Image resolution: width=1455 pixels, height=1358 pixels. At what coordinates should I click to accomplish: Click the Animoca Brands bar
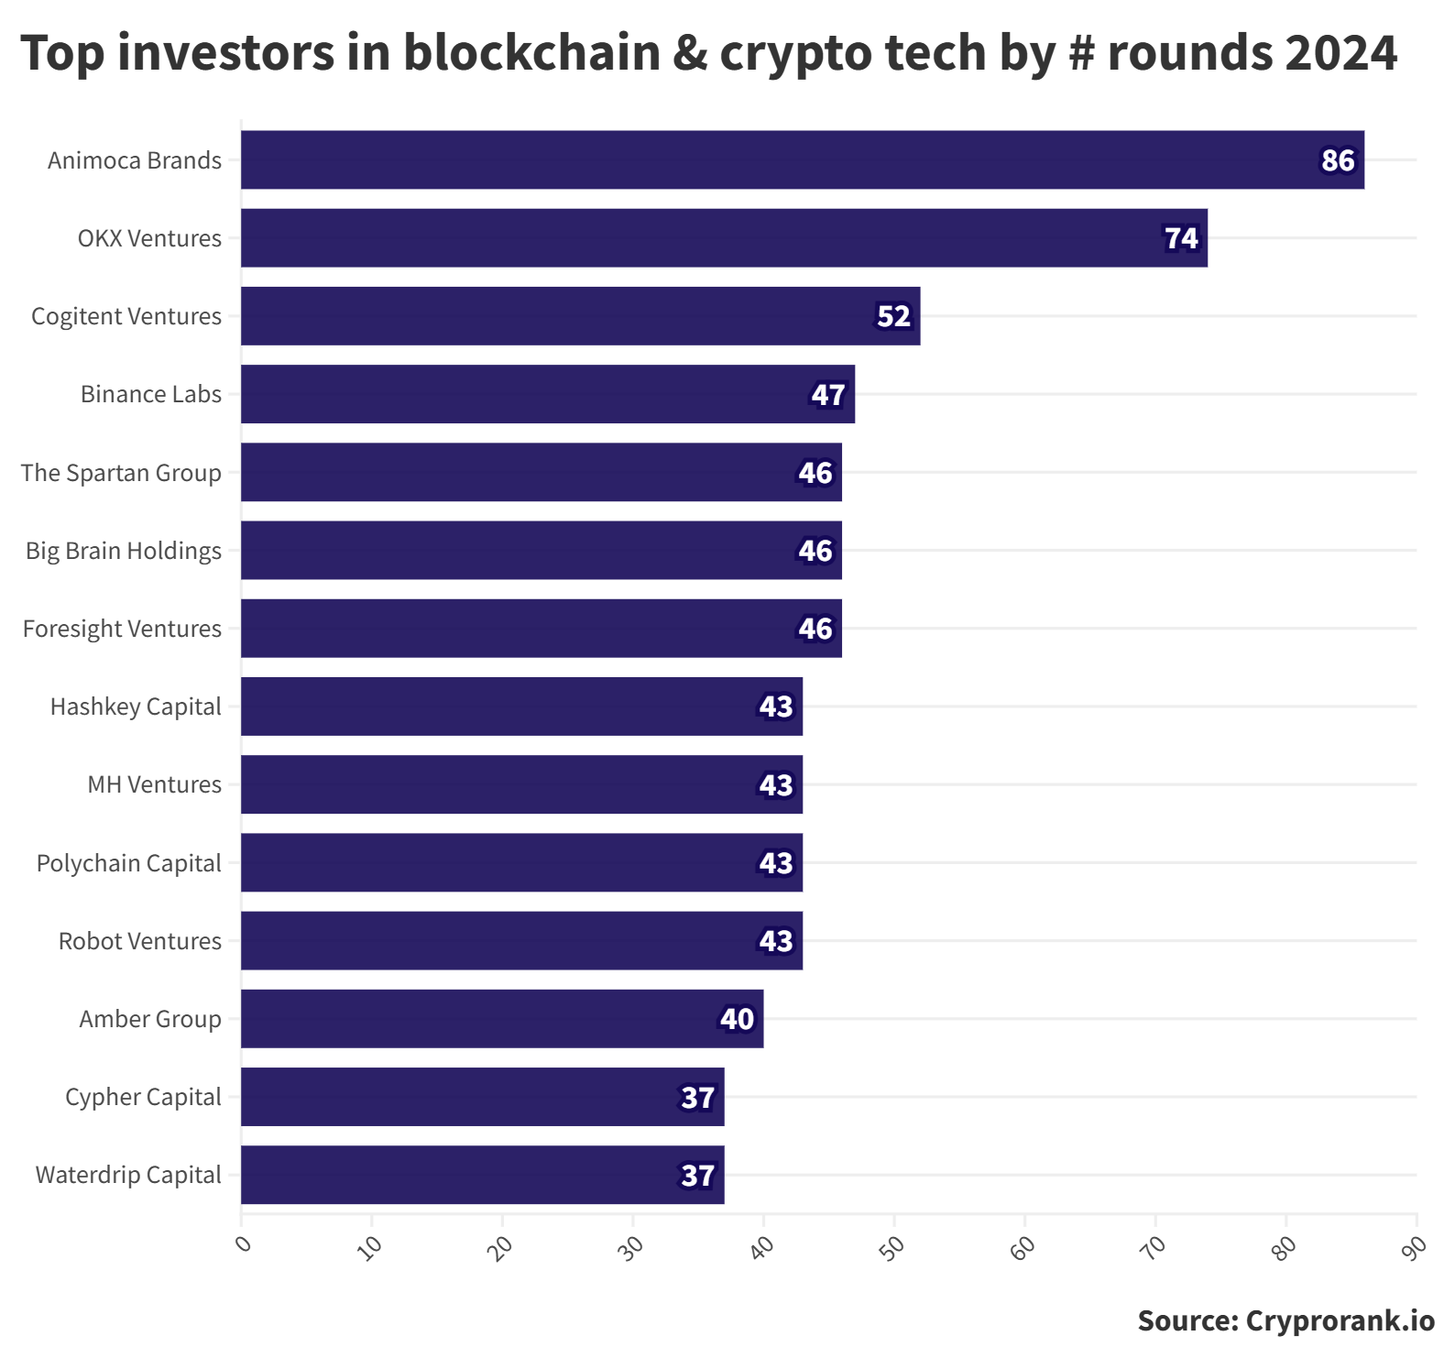point(803,159)
